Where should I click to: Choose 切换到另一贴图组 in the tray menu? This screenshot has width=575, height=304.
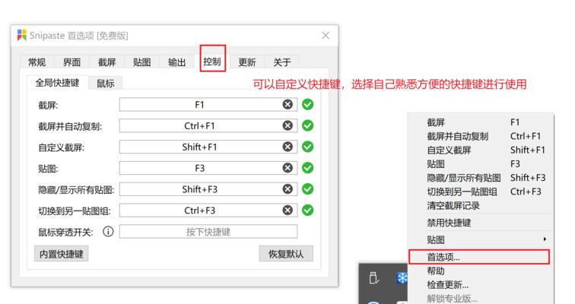pyautogui.click(x=481, y=192)
